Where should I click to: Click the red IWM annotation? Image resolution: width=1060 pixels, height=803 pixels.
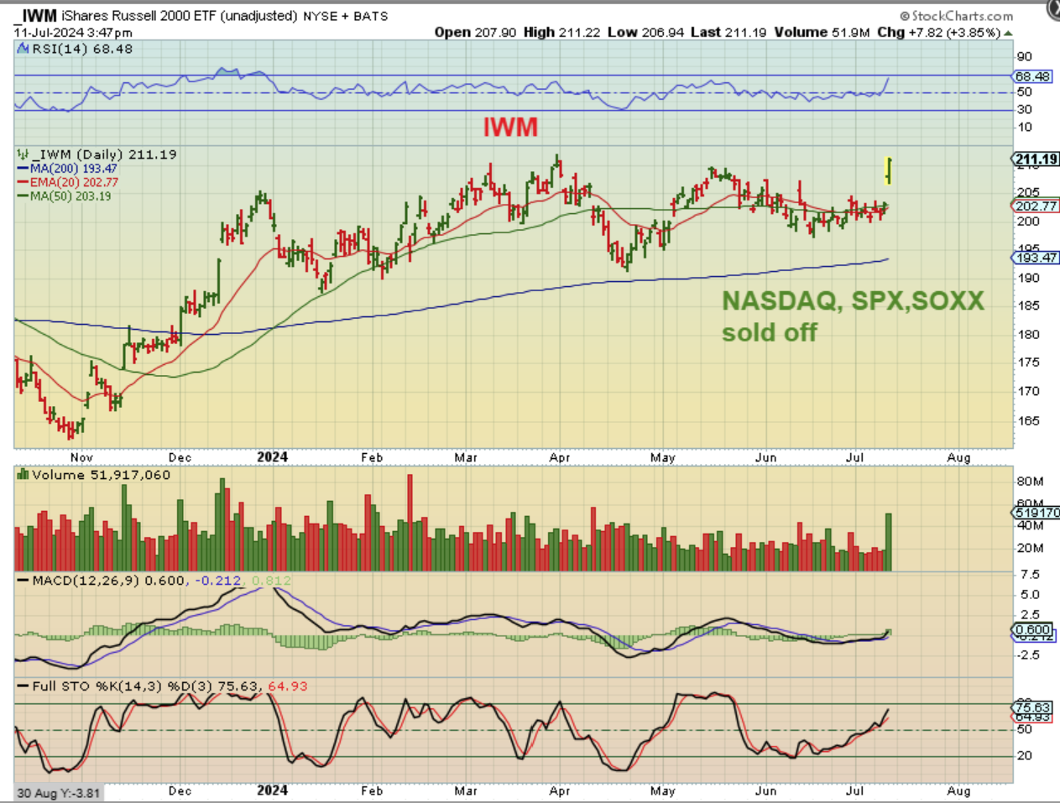point(509,128)
